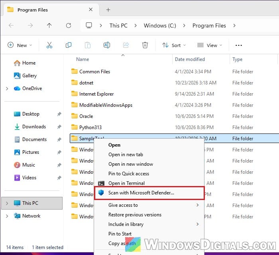Add a new tab with plus
The image size is (279, 255).
click(108, 10)
